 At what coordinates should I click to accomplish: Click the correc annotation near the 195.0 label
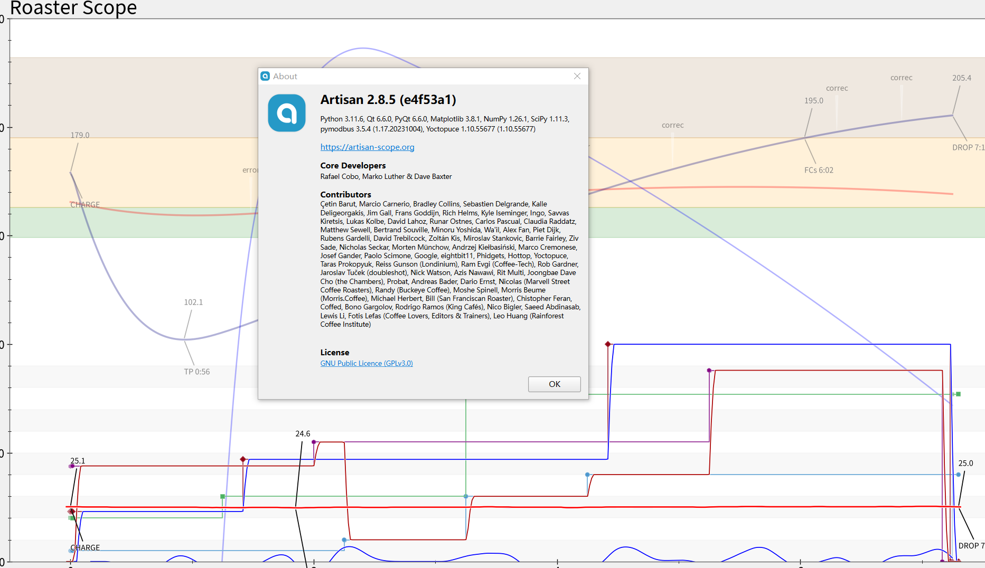point(837,88)
